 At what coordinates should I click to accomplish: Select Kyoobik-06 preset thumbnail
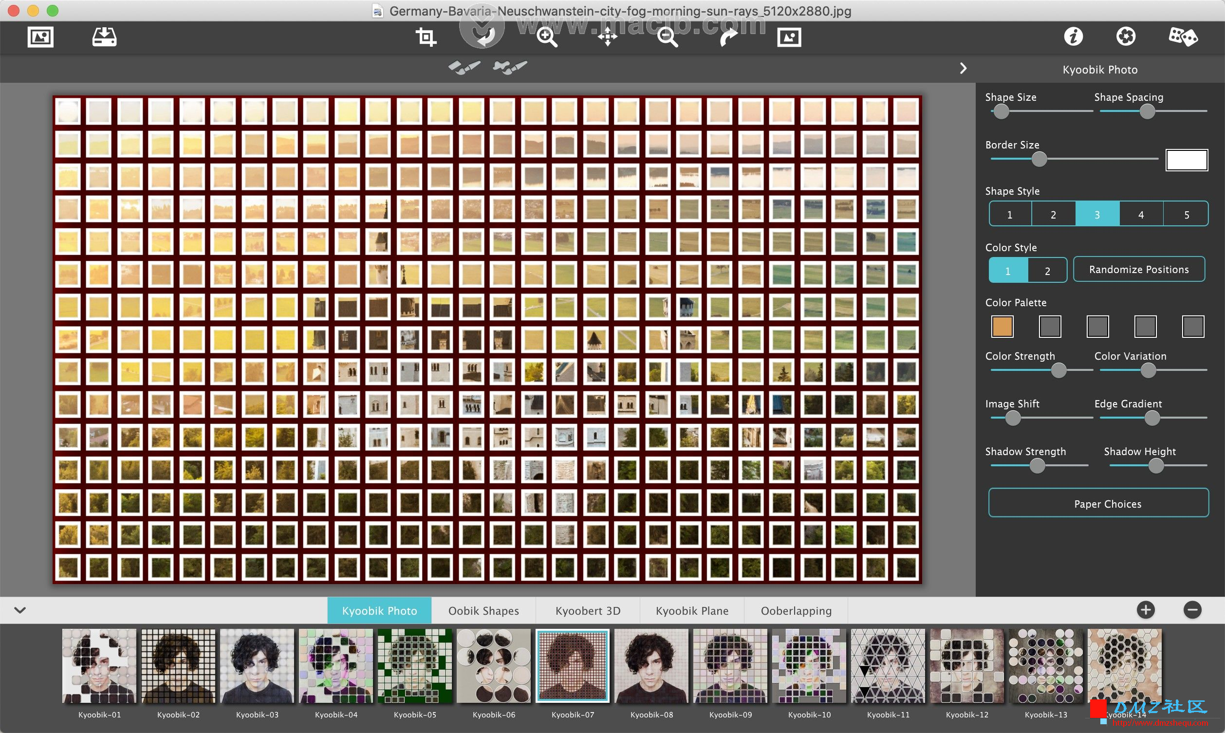click(x=494, y=666)
